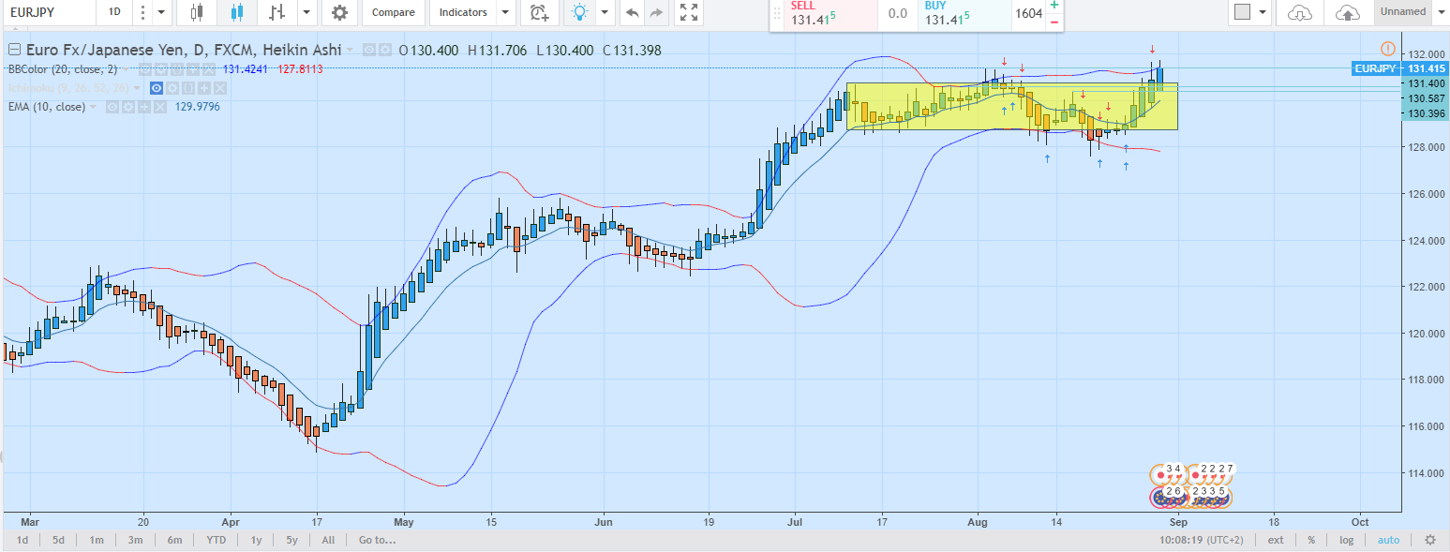Show the hidden Ichimoku indicator

click(x=157, y=88)
